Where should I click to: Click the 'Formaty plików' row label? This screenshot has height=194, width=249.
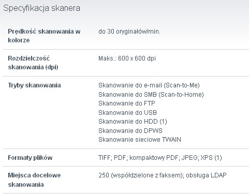click(30, 158)
